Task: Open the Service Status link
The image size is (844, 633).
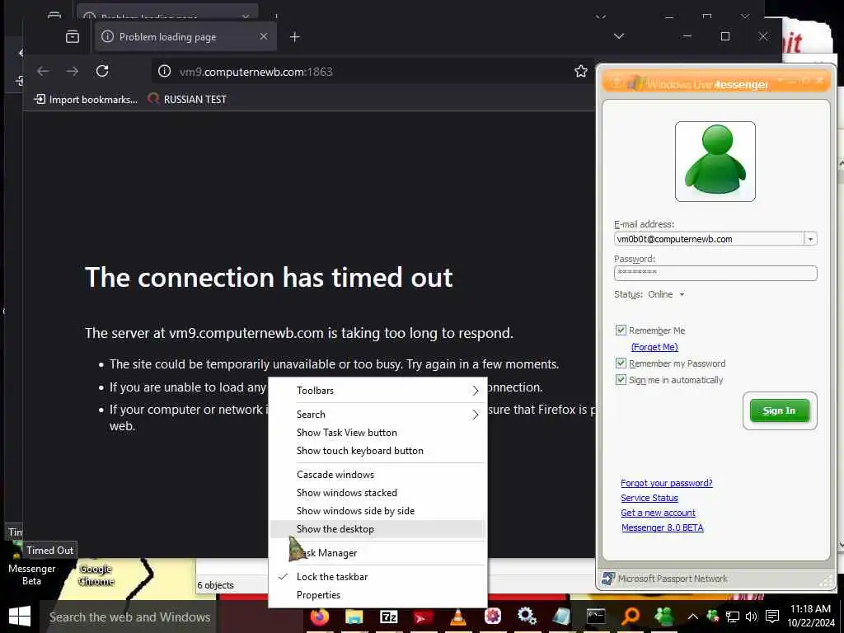Action: (649, 498)
